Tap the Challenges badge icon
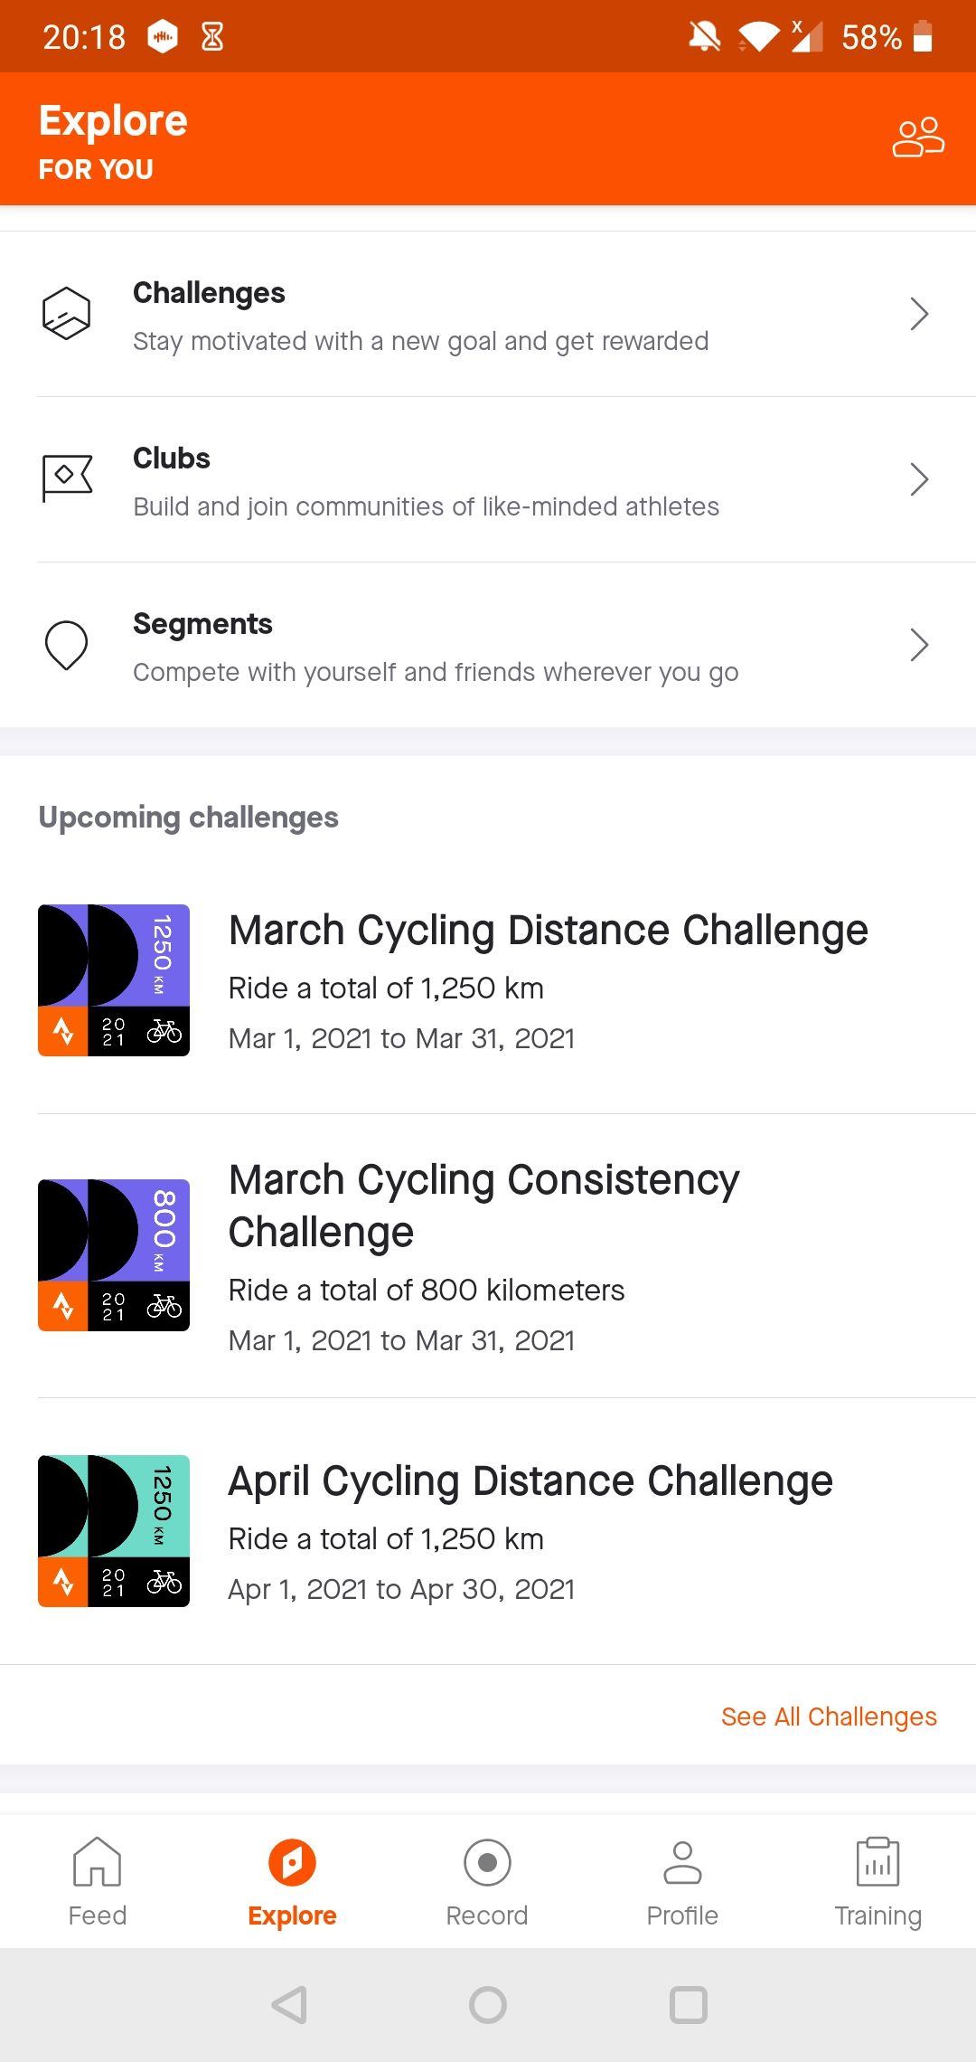The height and width of the screenshot is (2062, 976). [x=67, y=314]
